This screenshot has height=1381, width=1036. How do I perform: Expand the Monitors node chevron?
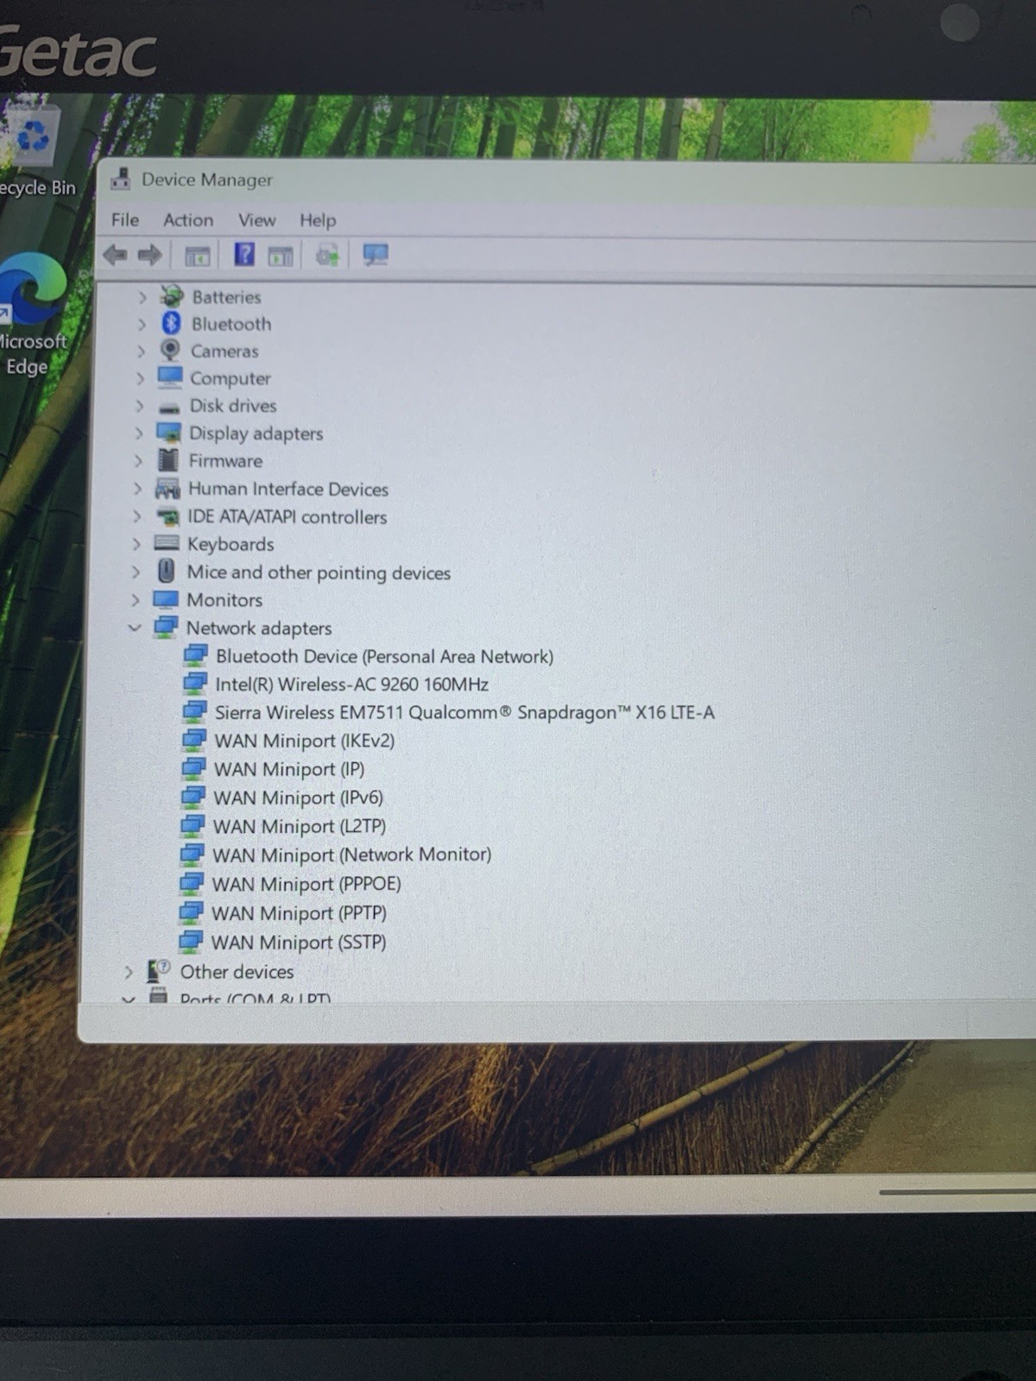[135, 599]
